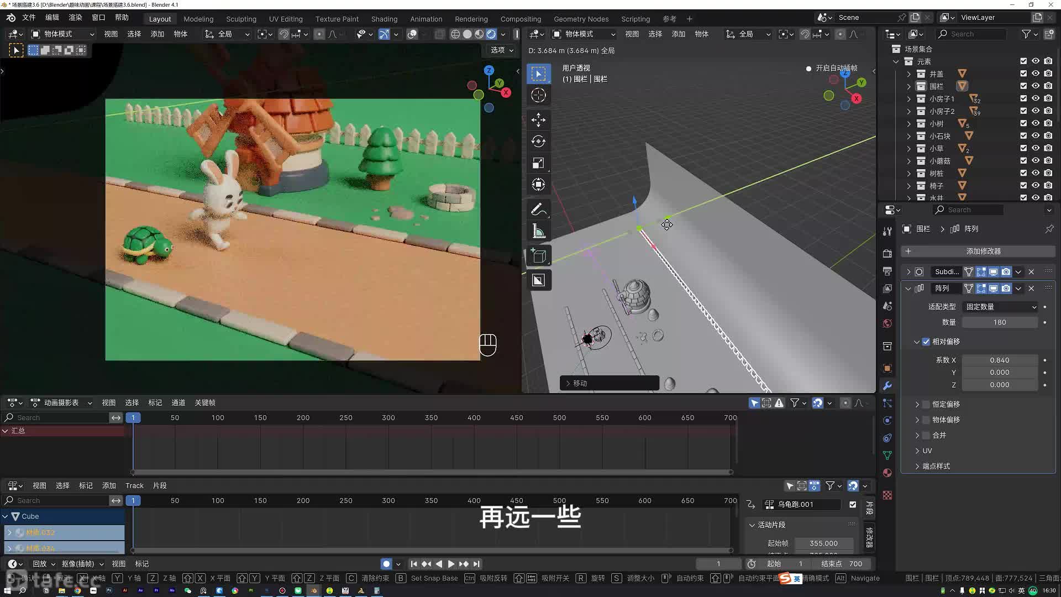Open the World properties tab
1061x597 pixels.
(887, 323)
